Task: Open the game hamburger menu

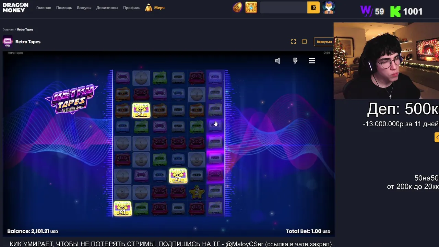Action: [x=312, y=61]
